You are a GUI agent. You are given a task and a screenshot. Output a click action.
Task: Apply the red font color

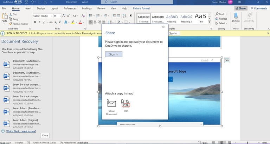coord(80,22)
